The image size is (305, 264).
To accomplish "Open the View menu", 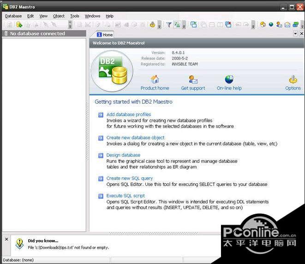I will [x=43, y=16].
